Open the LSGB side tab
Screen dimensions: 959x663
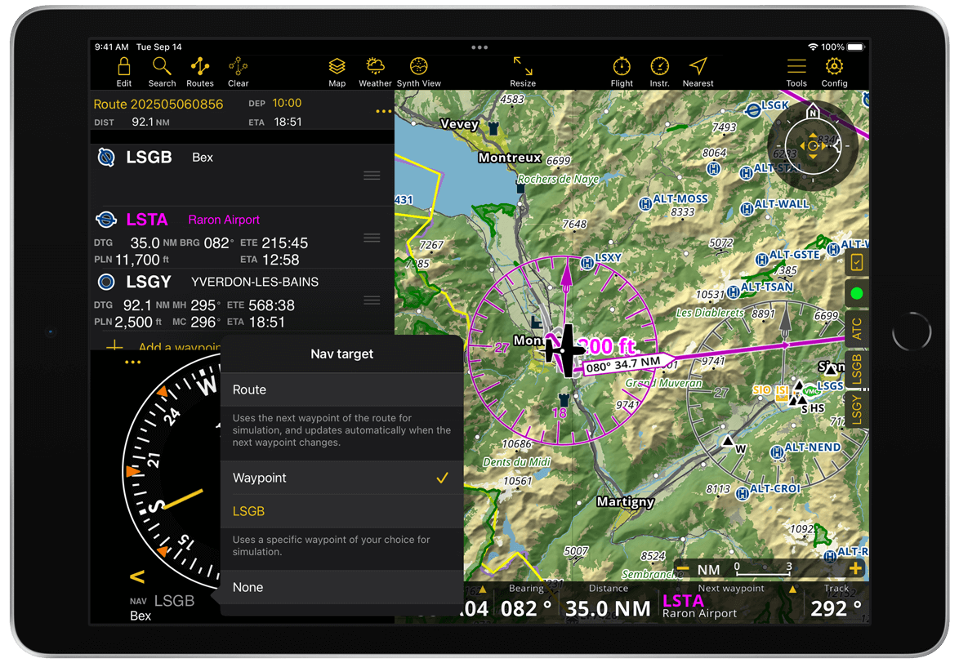(857, 369)
